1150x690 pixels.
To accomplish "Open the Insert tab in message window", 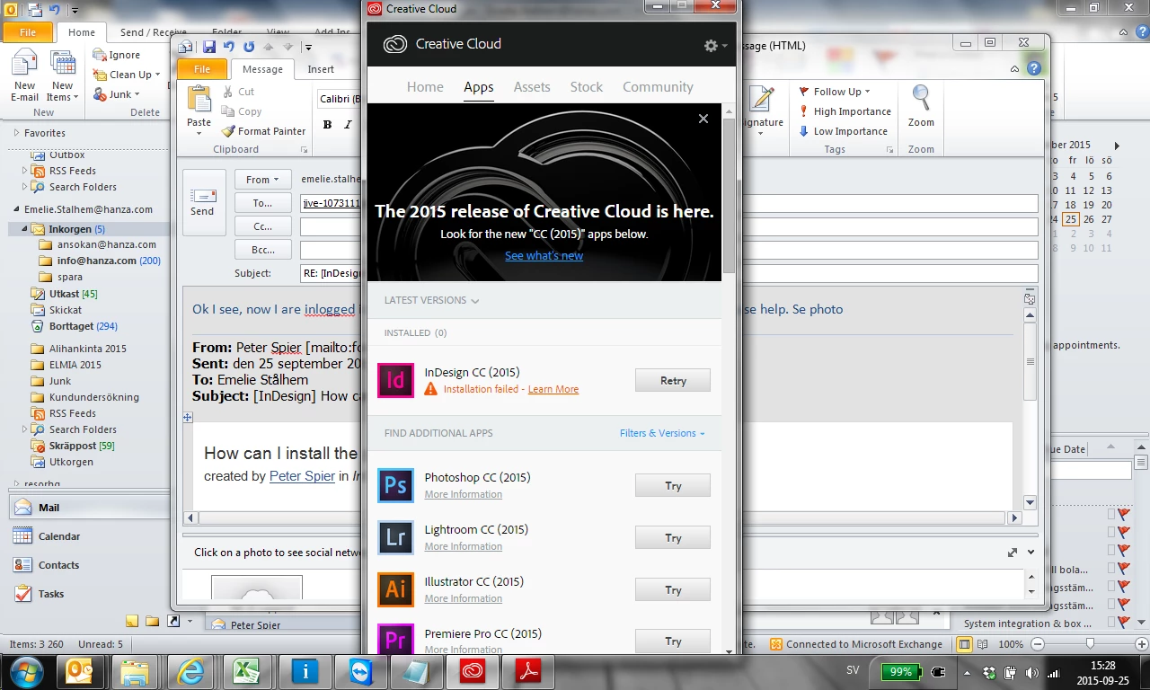I will [321, 69].
